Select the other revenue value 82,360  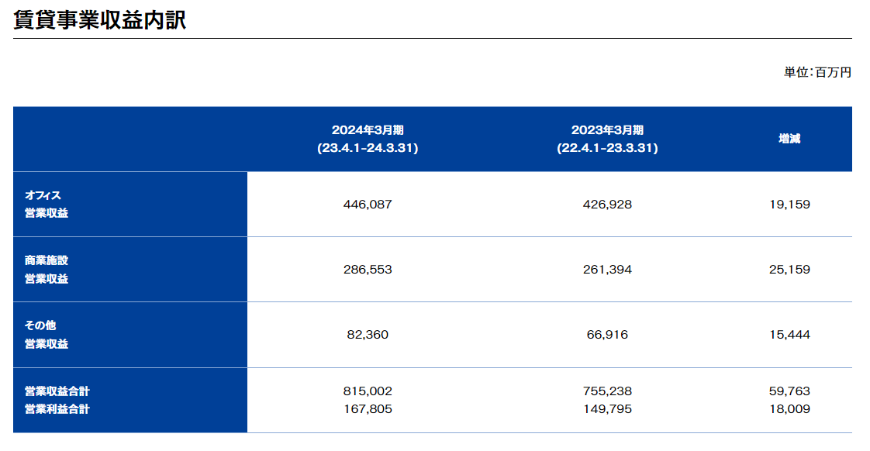pyautogui.click(x=368, y=335)
